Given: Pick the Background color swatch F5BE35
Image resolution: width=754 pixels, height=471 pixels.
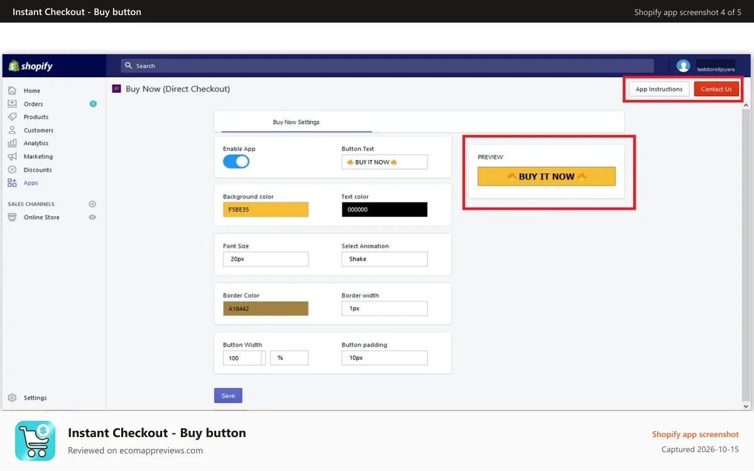Looking at the screenshot, I should tap(266, 210).
